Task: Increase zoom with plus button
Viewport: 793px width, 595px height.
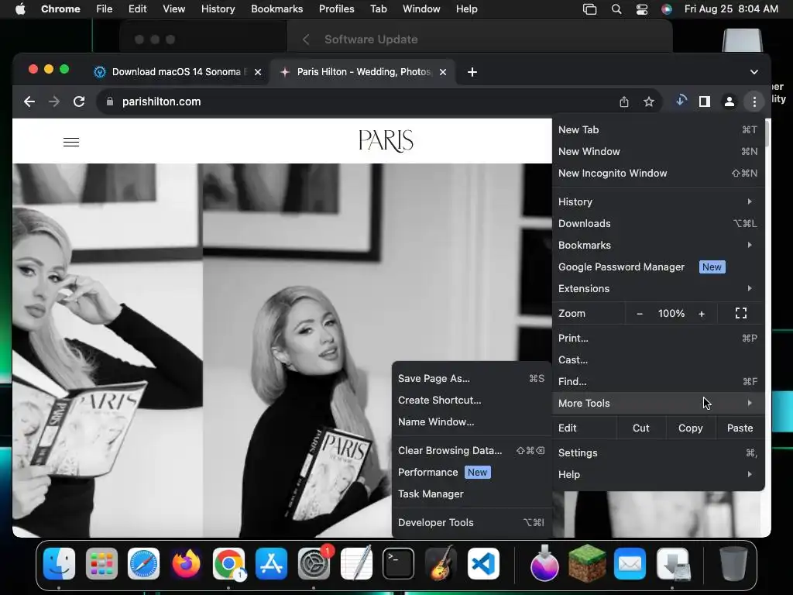Action: click(x=702, y=314)
